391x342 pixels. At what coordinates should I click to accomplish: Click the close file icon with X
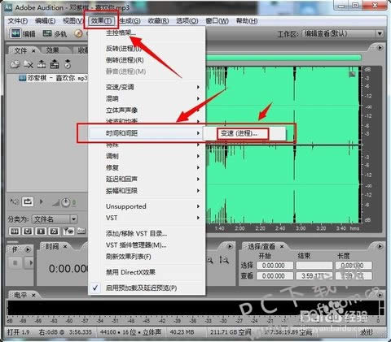29,64
